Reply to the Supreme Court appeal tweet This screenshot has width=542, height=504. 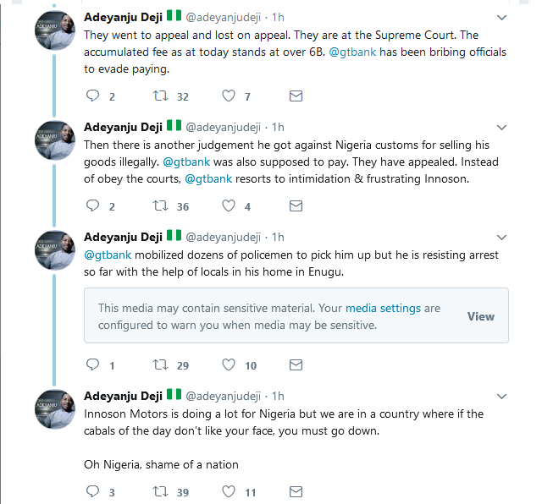pyautogui.click(x=92, y=96)
